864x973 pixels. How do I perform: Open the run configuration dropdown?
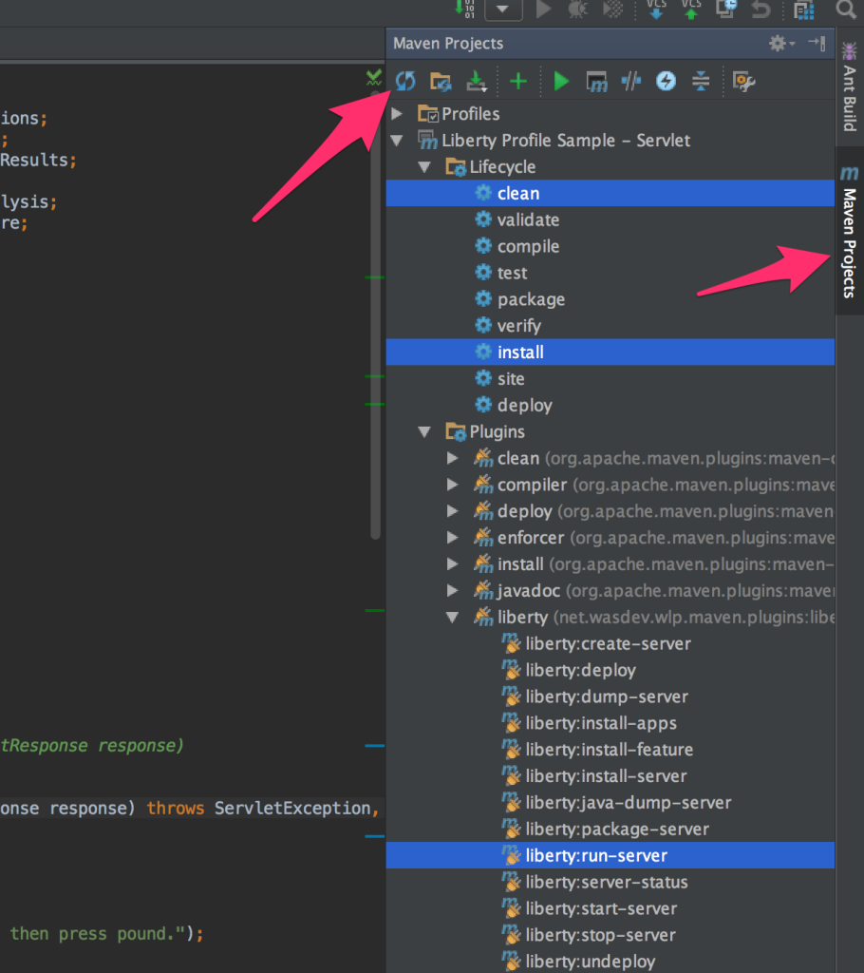[503, 10]
